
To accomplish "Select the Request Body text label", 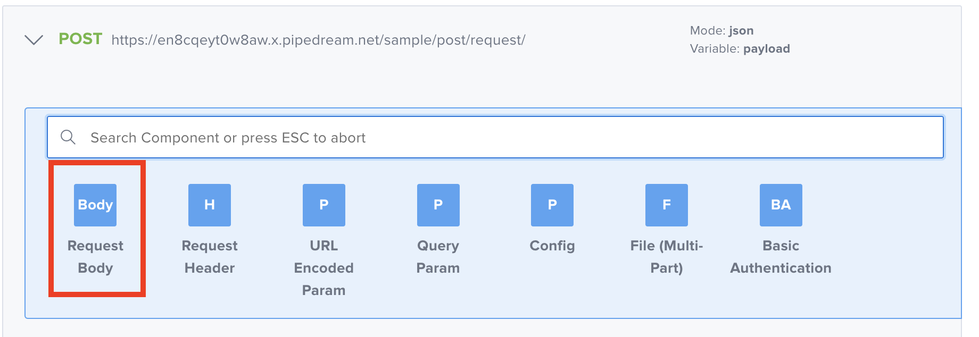I will coord(95,257).
